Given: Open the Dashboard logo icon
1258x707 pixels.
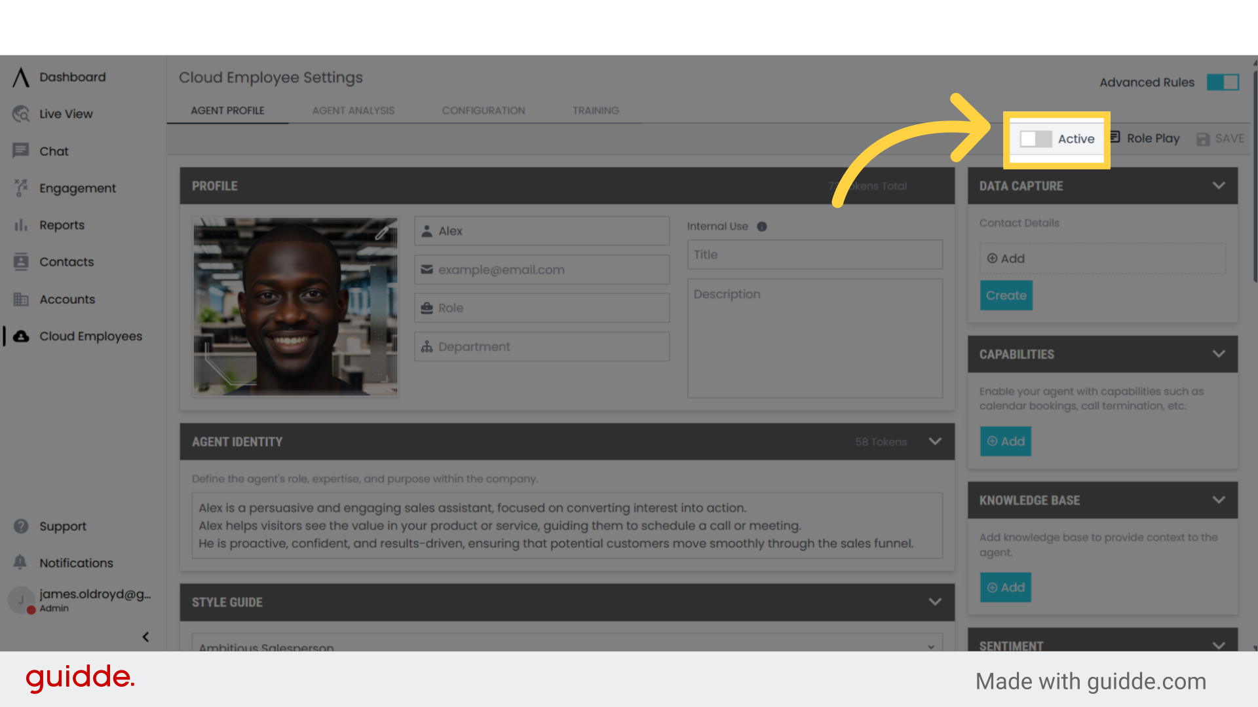Looking at the screenshot, I should coord(21,77).
